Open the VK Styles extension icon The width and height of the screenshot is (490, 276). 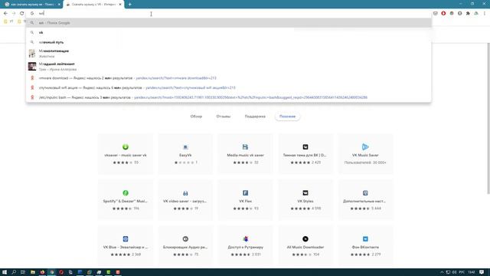(x=305, y=192)
